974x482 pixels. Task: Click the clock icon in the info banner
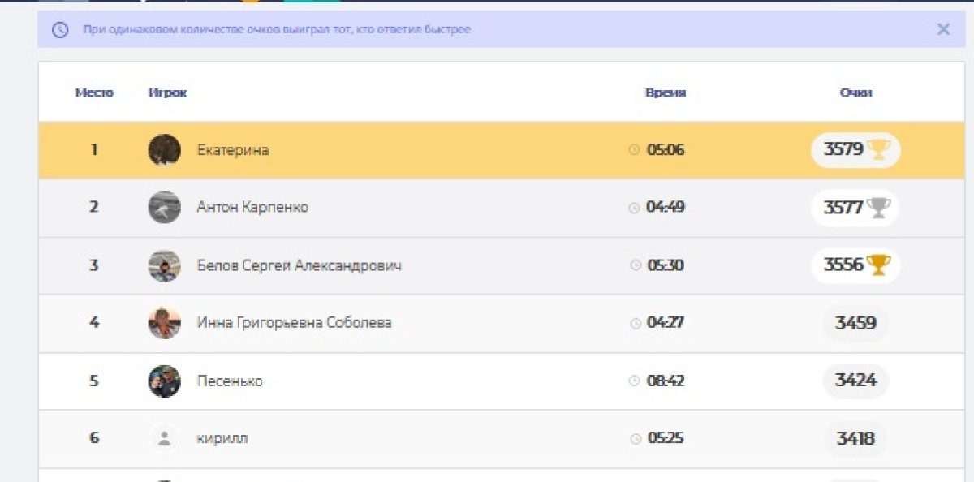60,30
